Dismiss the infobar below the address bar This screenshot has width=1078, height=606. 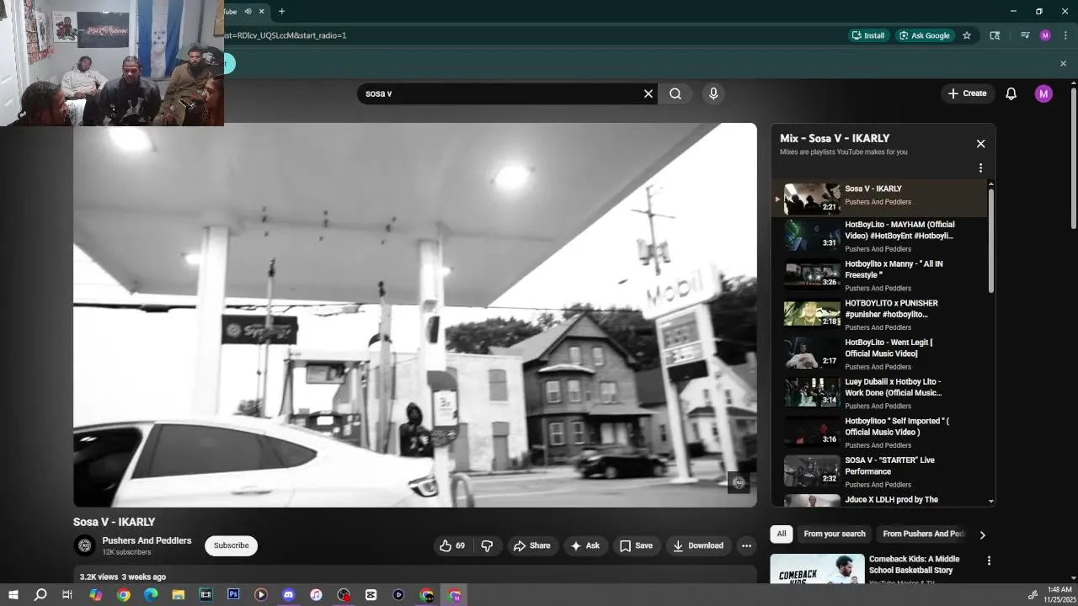1063,63
